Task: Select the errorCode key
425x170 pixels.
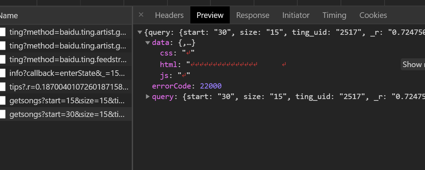Action: pyautogui.click(x=171, y=86)
